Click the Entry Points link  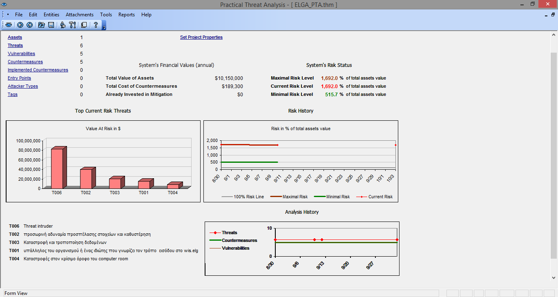click(x=20, y=78)
